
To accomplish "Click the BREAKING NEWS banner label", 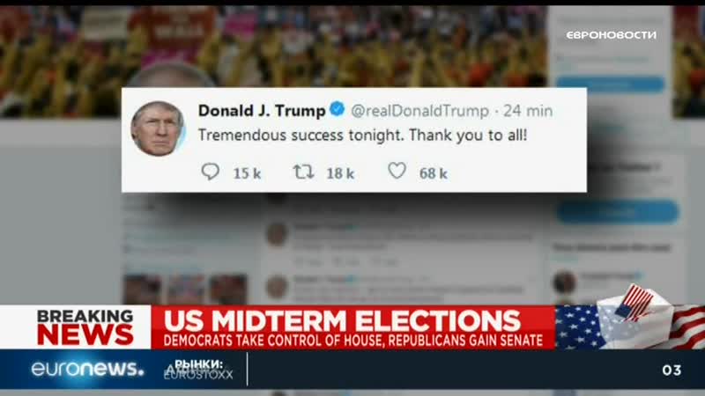I will (x=85, y=327).
